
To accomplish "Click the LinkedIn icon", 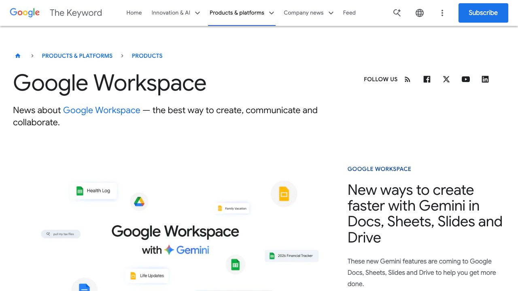I will (x=485, y=79).
